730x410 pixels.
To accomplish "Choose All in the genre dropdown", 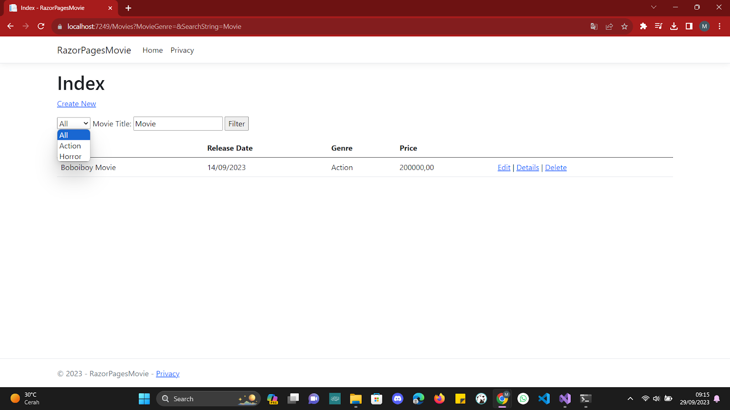I will pos(64,135).
